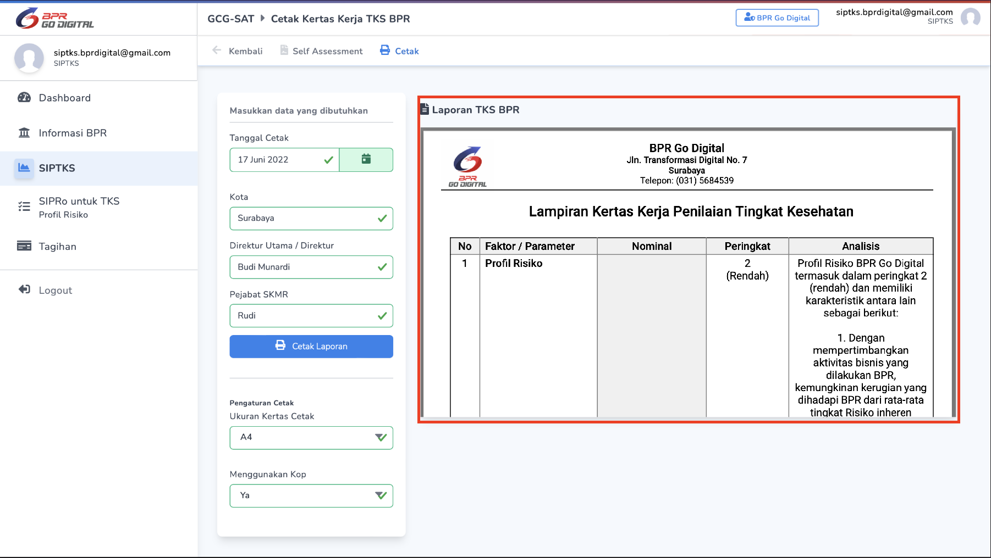Click the Cetak printer icon in toolbar
991x558 pixels.
tap(385, 50)
